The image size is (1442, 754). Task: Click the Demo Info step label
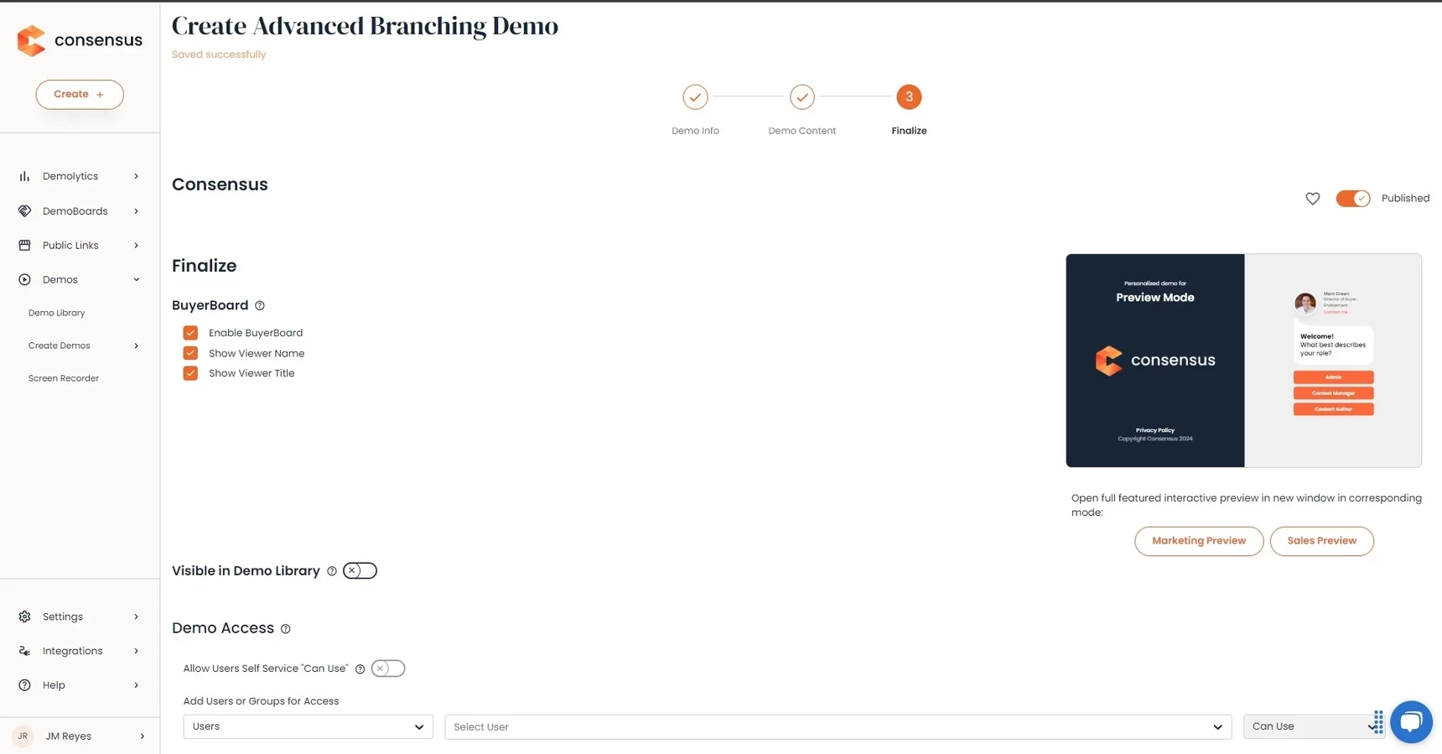click(695, 131)
